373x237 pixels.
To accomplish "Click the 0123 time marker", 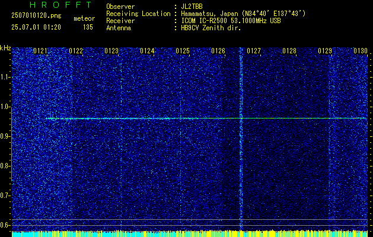I will 111,51.
